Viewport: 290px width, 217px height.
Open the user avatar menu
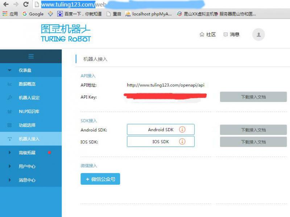(x=258, y=34)
